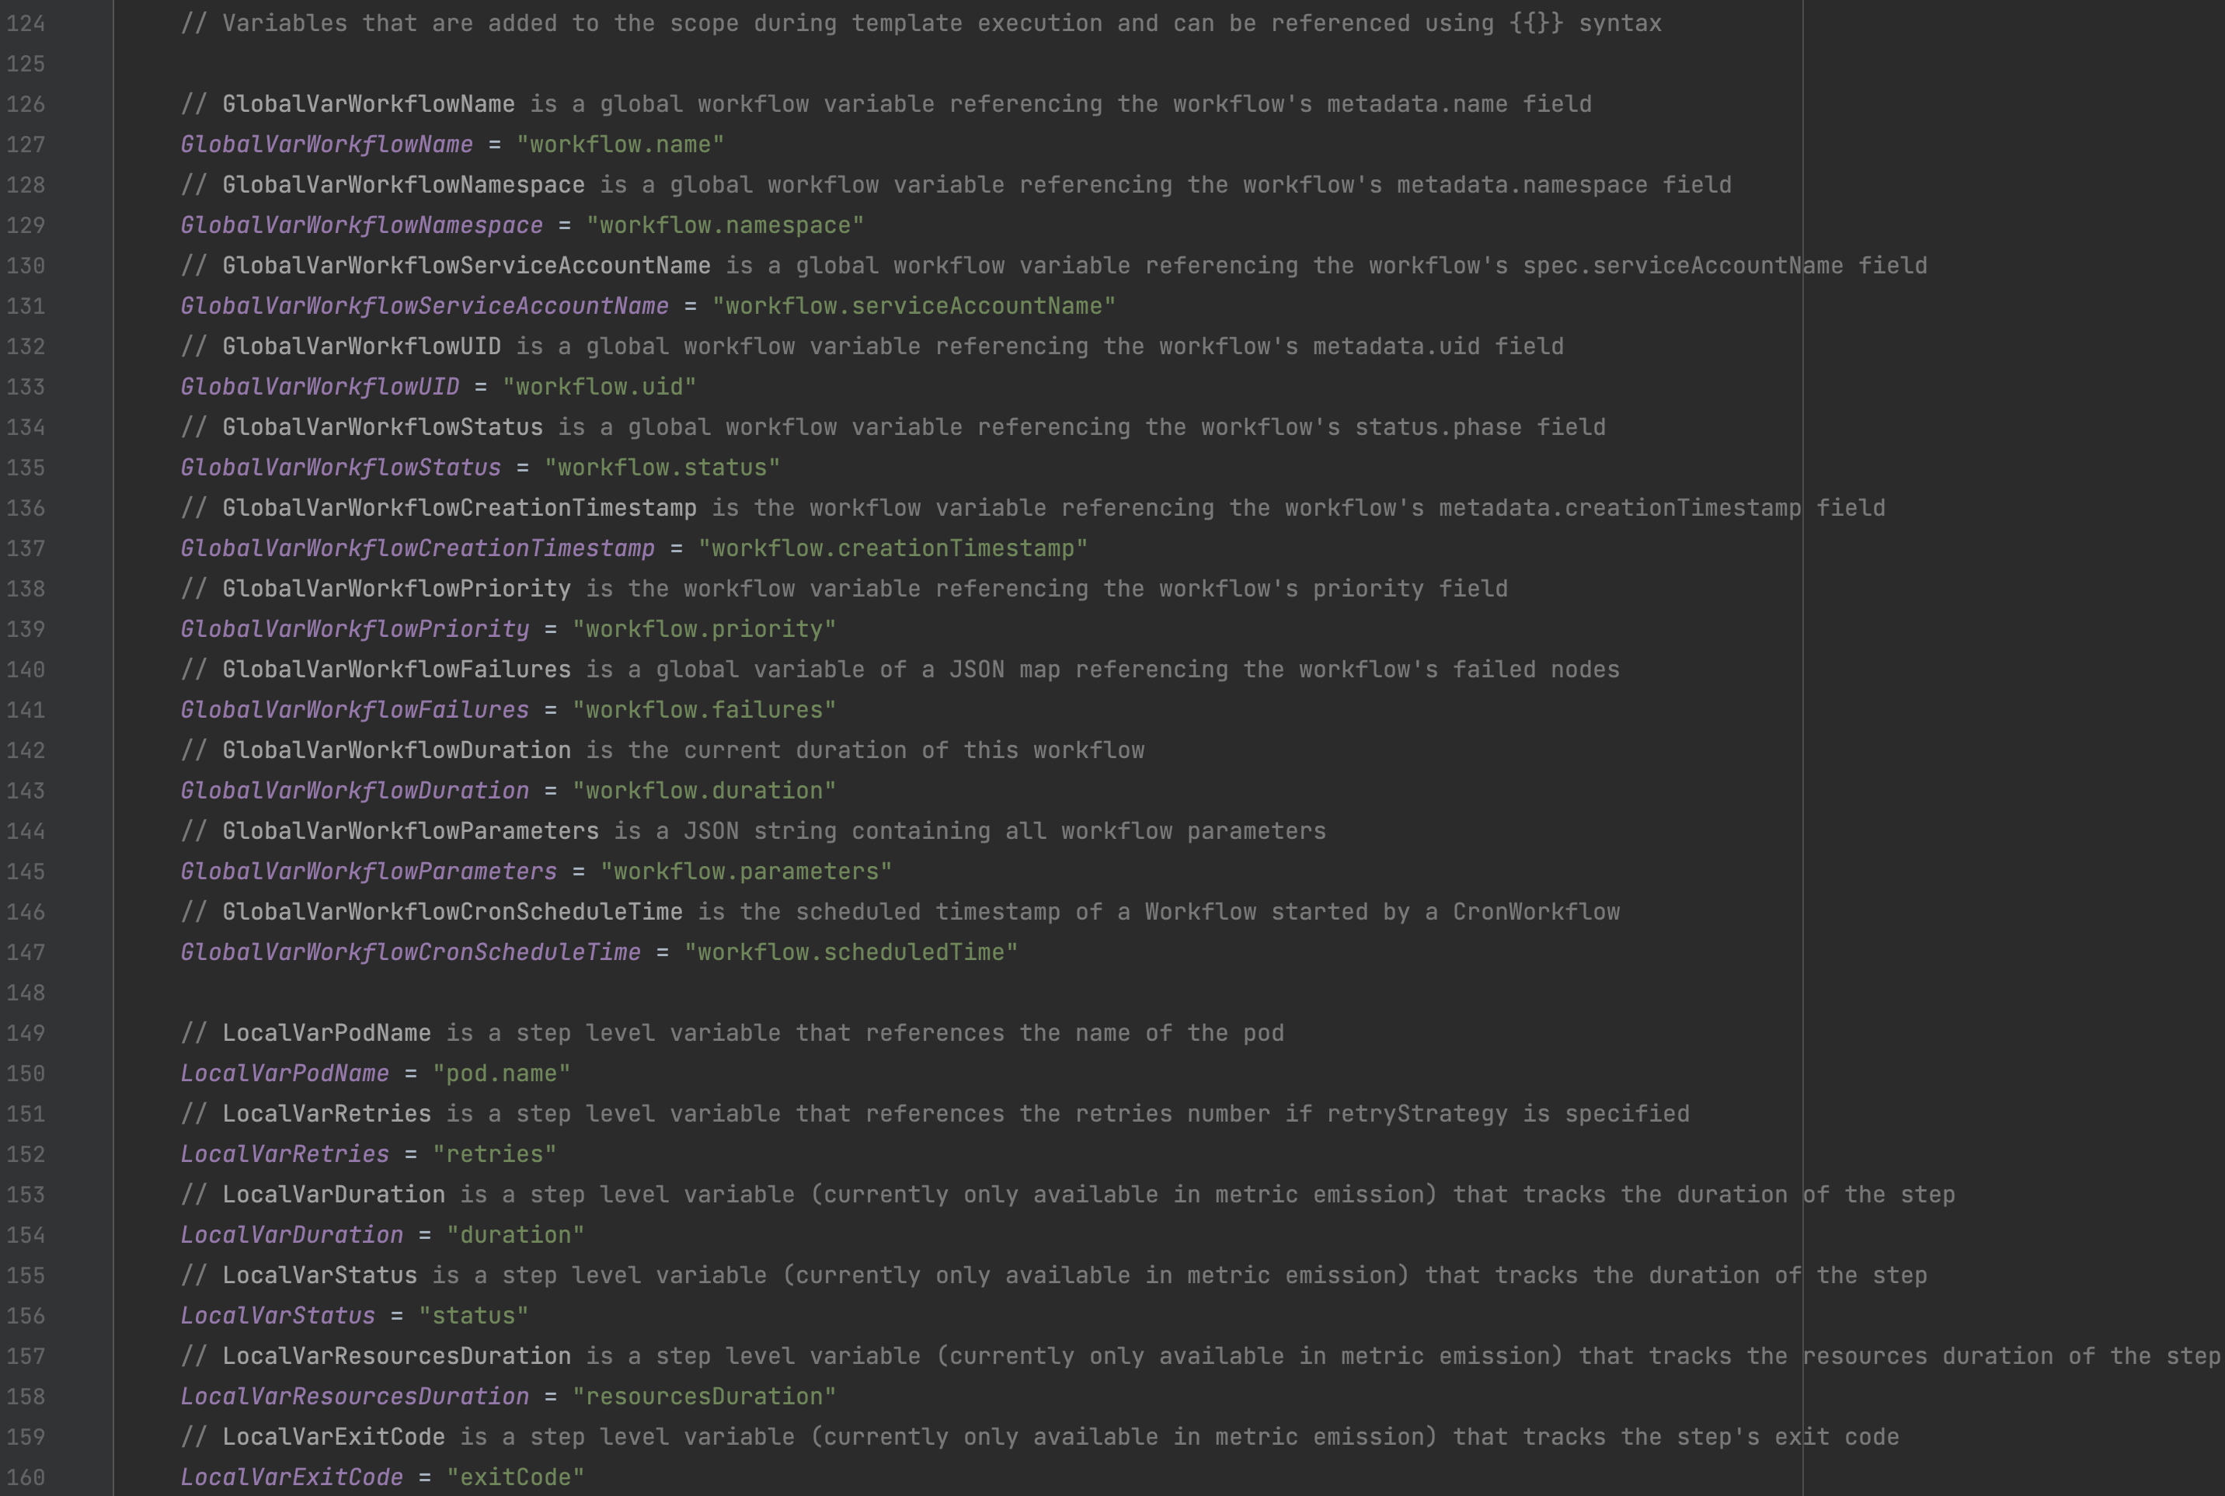Click the GlobalVarWorkflowServiceAccountName identifier on line 131
Image resolution: width=2225 pixels, height=1496 pixels.
coord(425,306)
